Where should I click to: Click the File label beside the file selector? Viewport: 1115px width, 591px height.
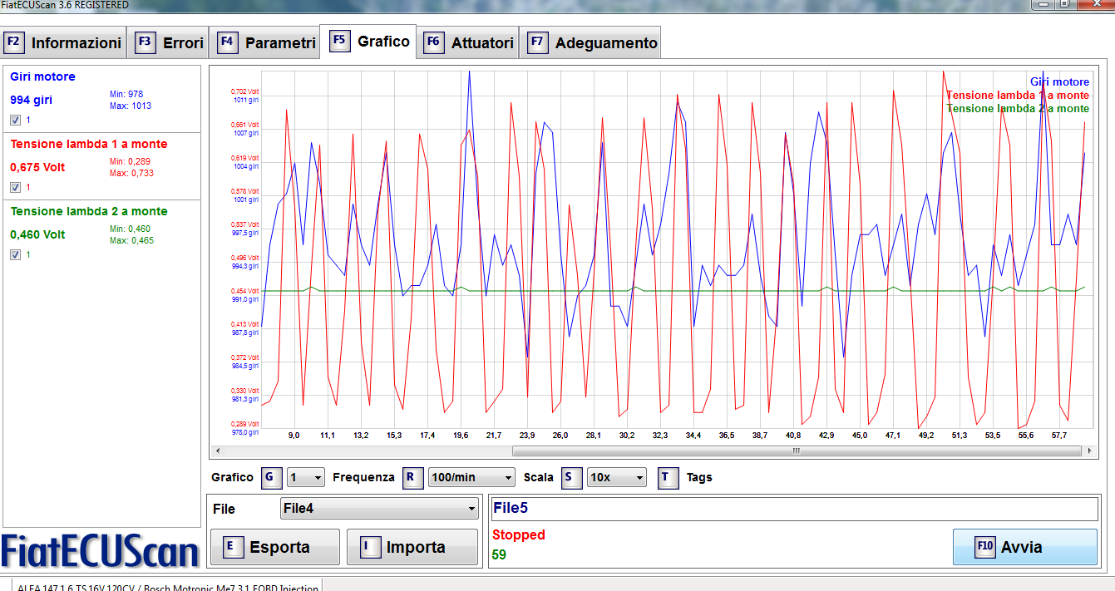(224, 509)
